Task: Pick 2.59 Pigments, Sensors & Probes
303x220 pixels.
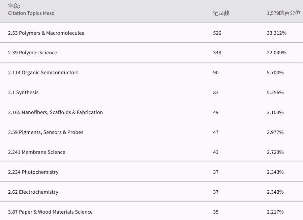Action: [46, 132]
